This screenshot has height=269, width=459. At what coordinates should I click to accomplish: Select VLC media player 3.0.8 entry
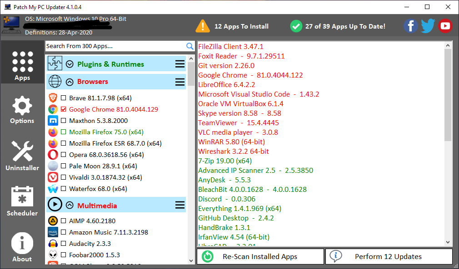pos(238,132)
